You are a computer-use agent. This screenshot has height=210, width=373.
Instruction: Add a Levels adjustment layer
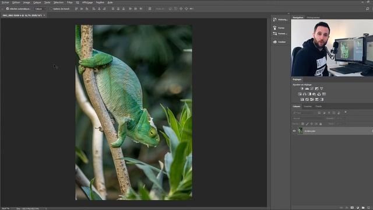[x=307, y=89]
